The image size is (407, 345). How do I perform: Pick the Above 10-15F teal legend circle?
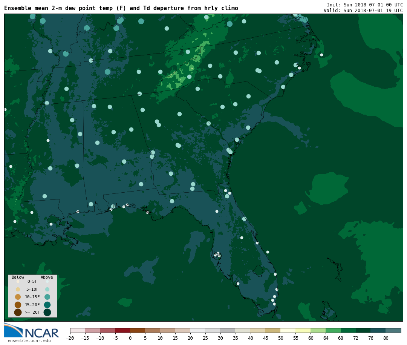click(47, 297)
